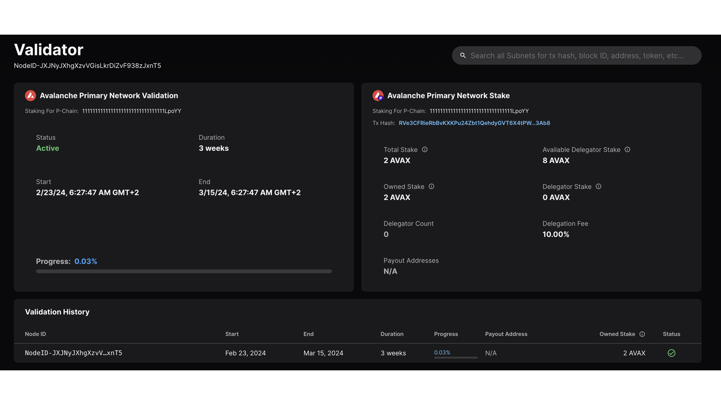Click the Avalanche Primary Network Stake title

[x=448, y=95]
